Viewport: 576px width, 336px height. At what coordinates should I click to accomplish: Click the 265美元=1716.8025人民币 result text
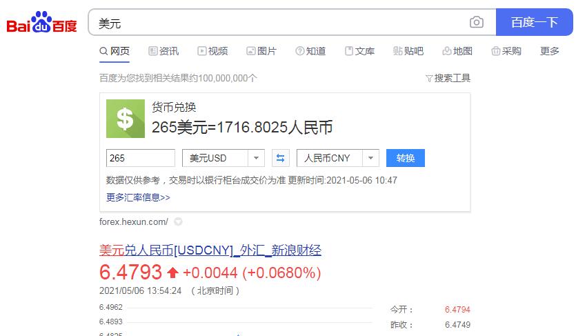click(x=242, y=127)
